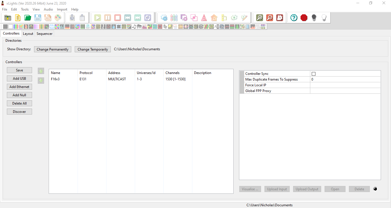Select the Play sequence icon

tap(97, 17)
